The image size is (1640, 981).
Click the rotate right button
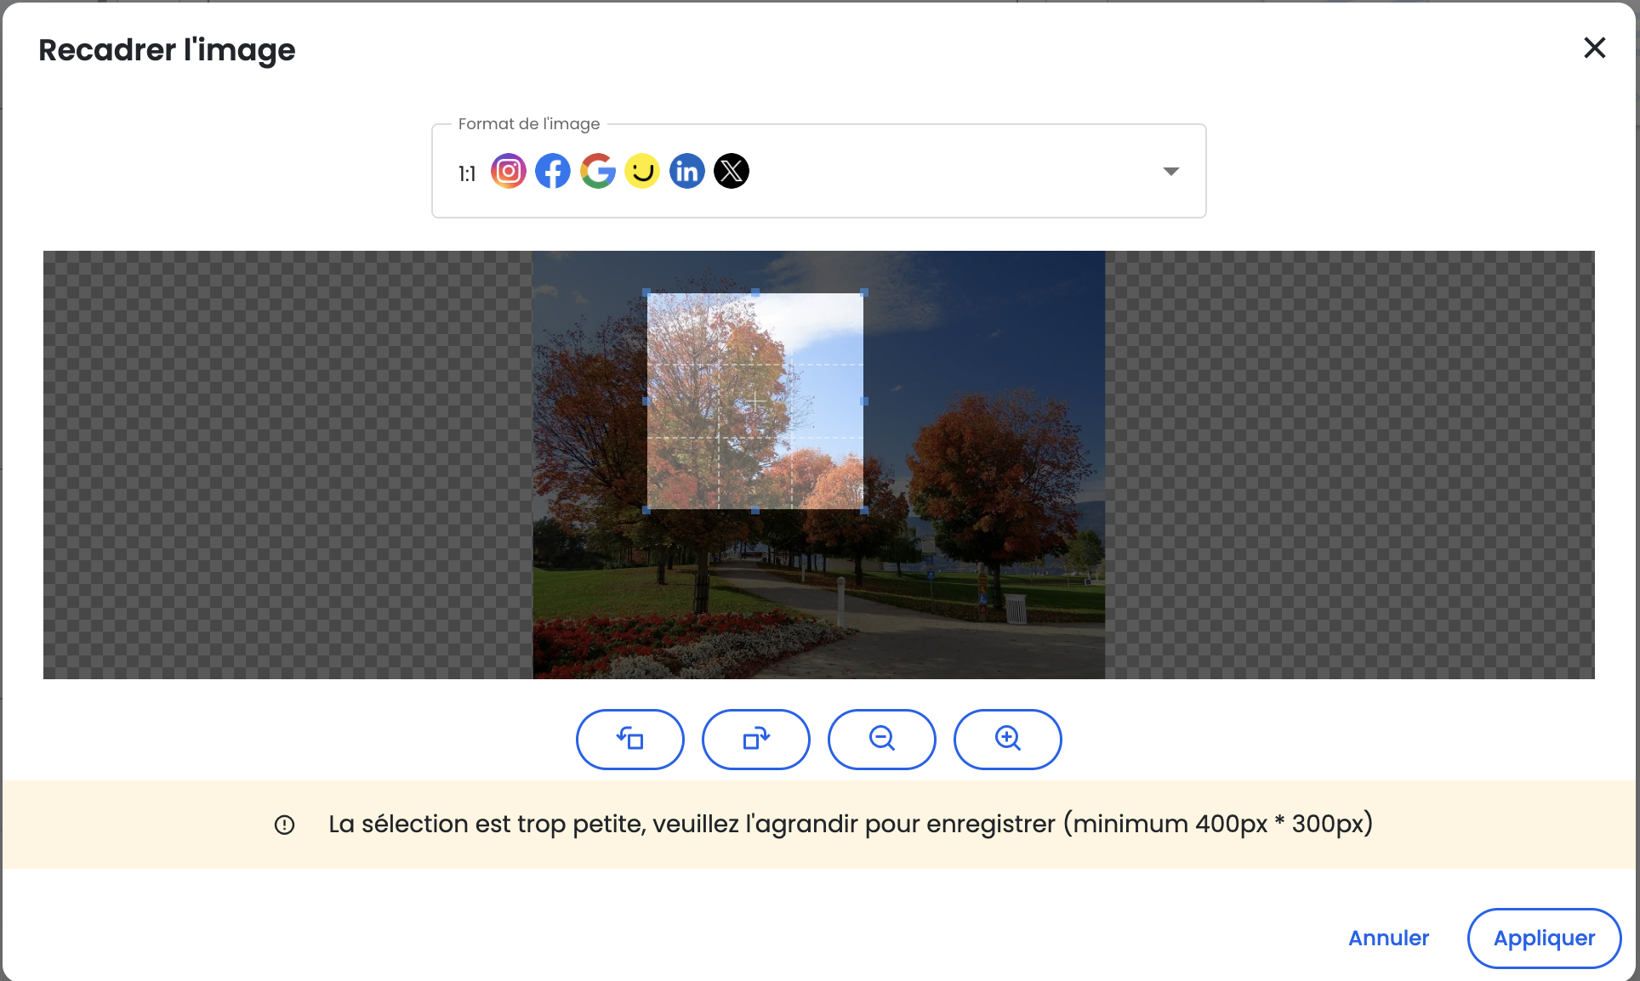pos(755,739)
